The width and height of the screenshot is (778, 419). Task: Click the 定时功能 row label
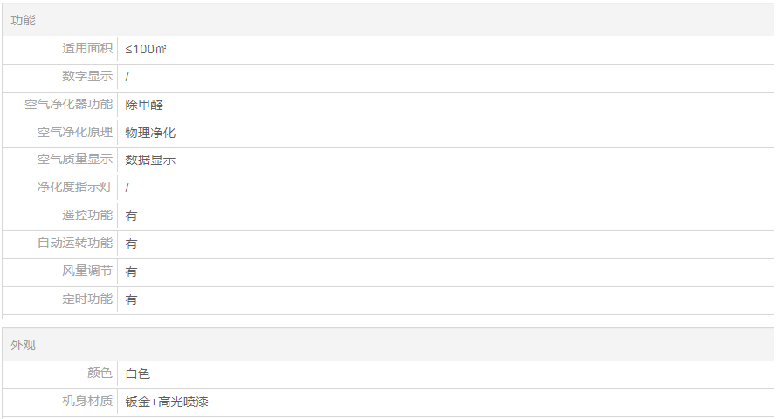click(87, 299)
